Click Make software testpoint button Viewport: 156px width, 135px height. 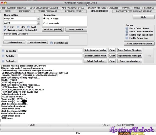tap(139, 43)
